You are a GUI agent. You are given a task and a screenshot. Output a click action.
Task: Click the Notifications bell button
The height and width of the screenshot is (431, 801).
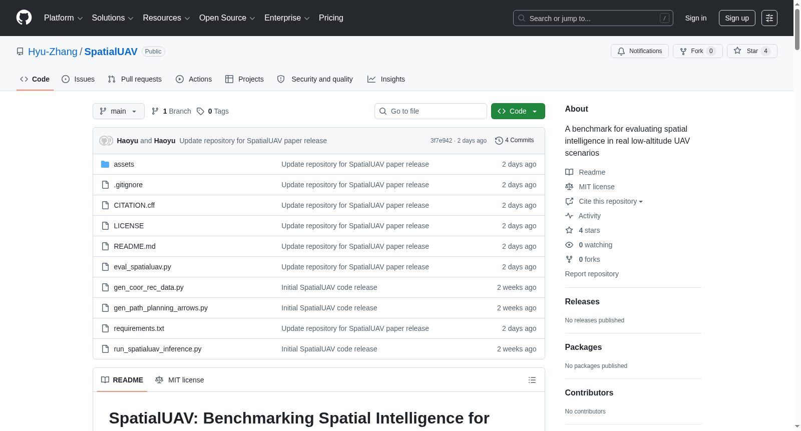[639, 51]
